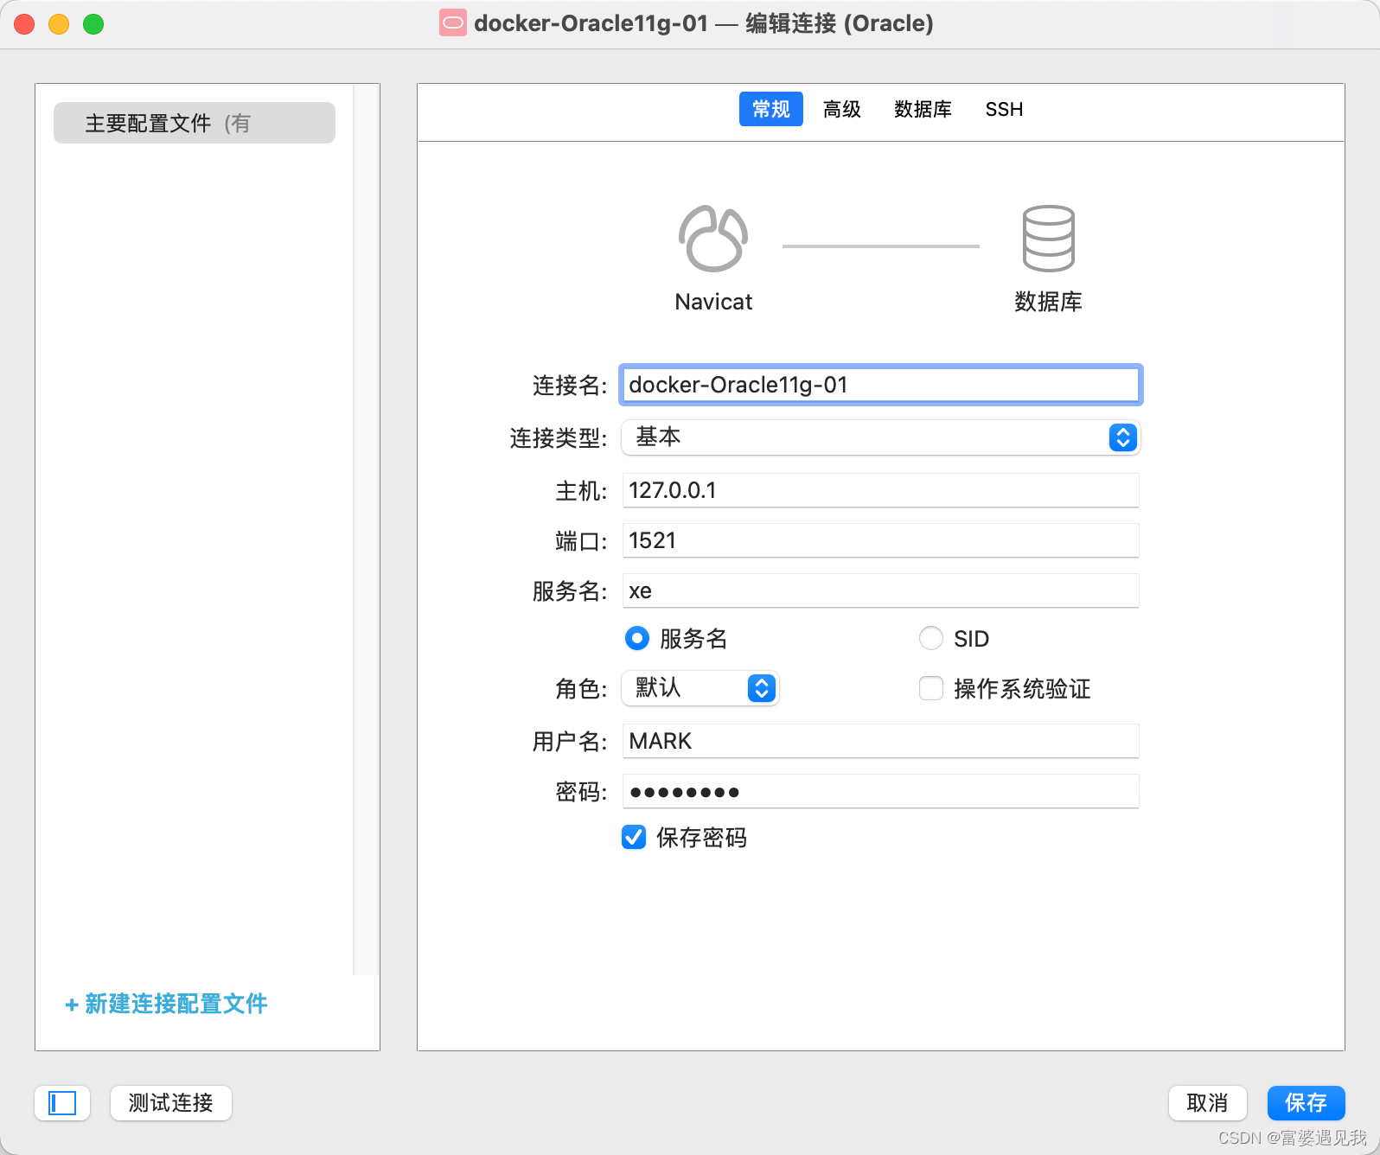Click the 新建连接配置文件 link
This screenshot has width=1380, height=1155.
tap(166, 1004)
